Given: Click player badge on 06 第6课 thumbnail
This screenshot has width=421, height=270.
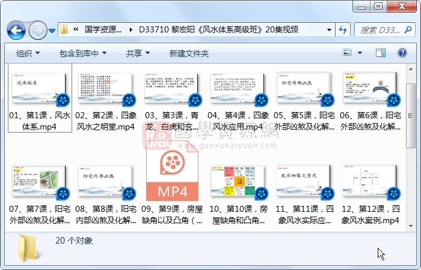Looking at the screenshot, I should (394, 100).
